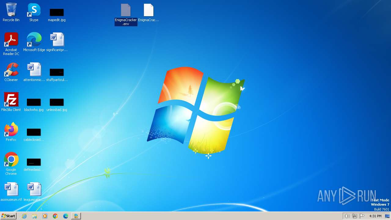Image resolution: width=391 pixels, height=220 pixels.
Task: Open the clock showing 4:31 PM
Action: point(375,216)
